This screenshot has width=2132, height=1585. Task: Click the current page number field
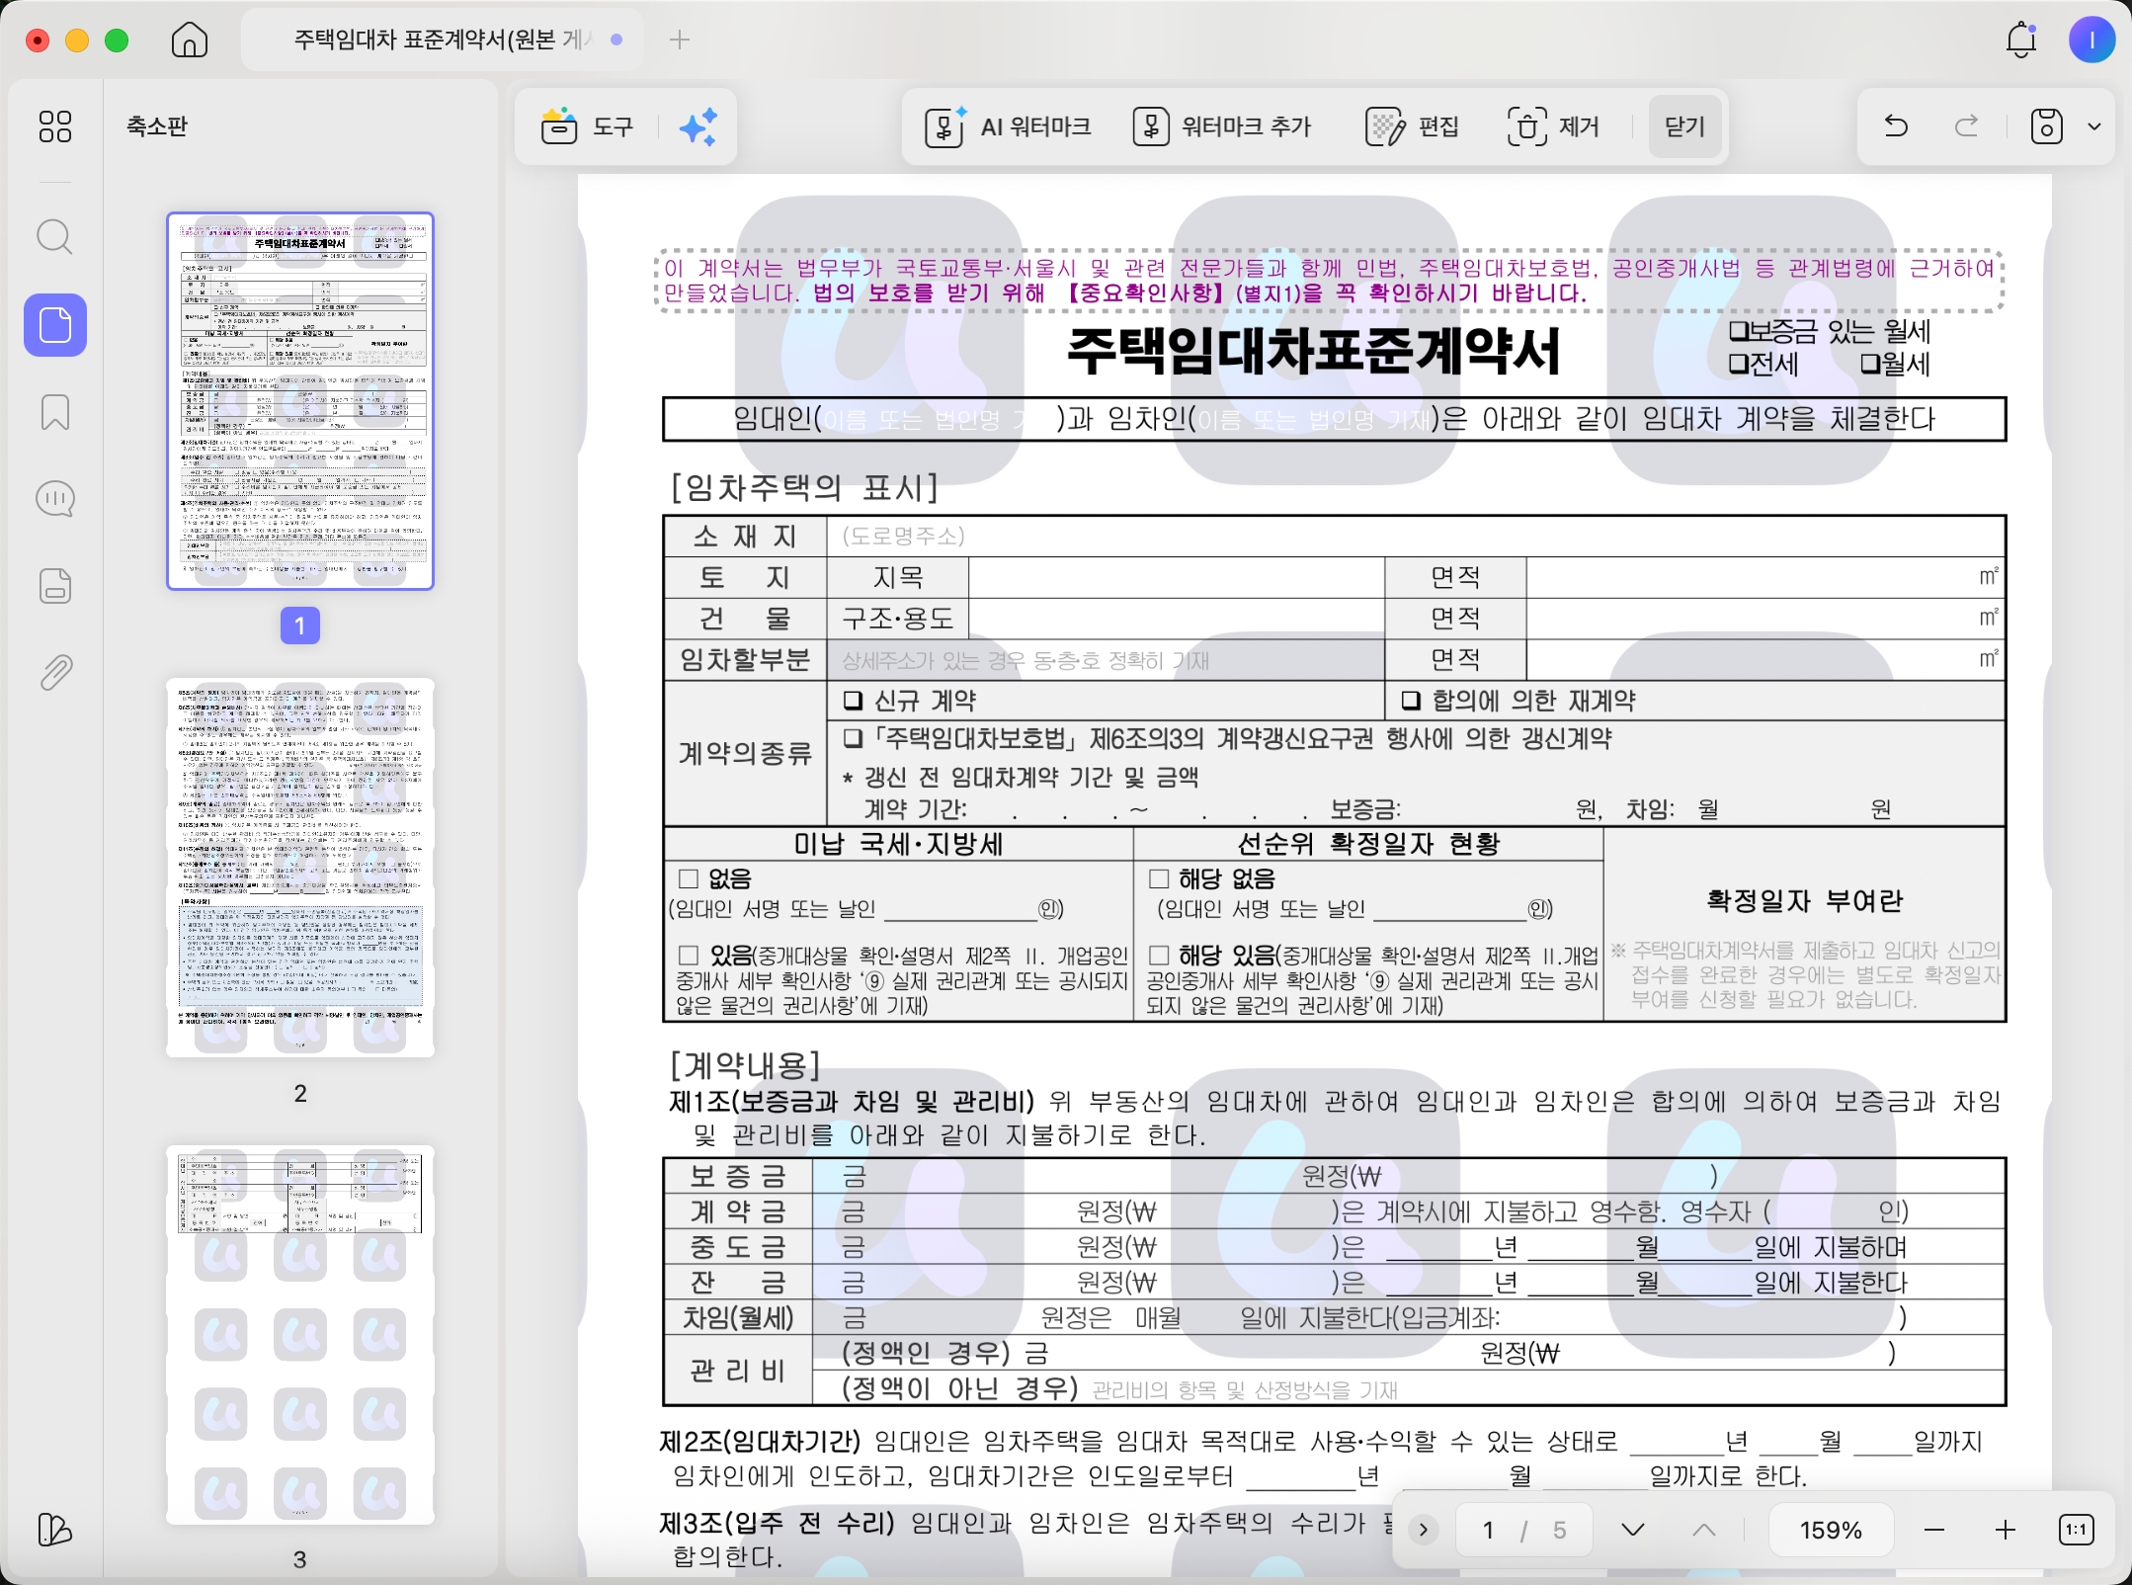coord(1489,1530)
